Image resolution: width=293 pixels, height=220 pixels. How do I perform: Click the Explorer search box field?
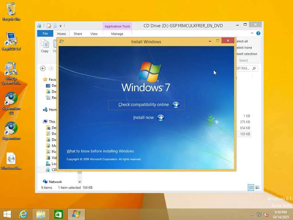point(247,68)
